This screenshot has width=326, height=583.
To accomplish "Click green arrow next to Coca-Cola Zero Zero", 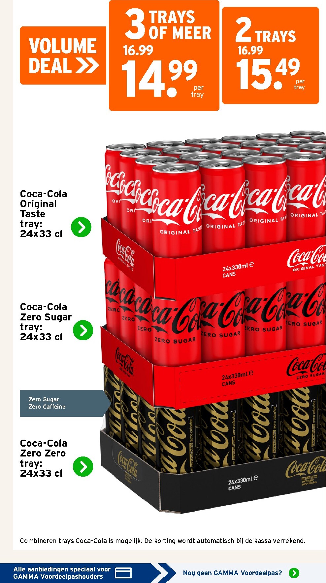I will point(83,466).
